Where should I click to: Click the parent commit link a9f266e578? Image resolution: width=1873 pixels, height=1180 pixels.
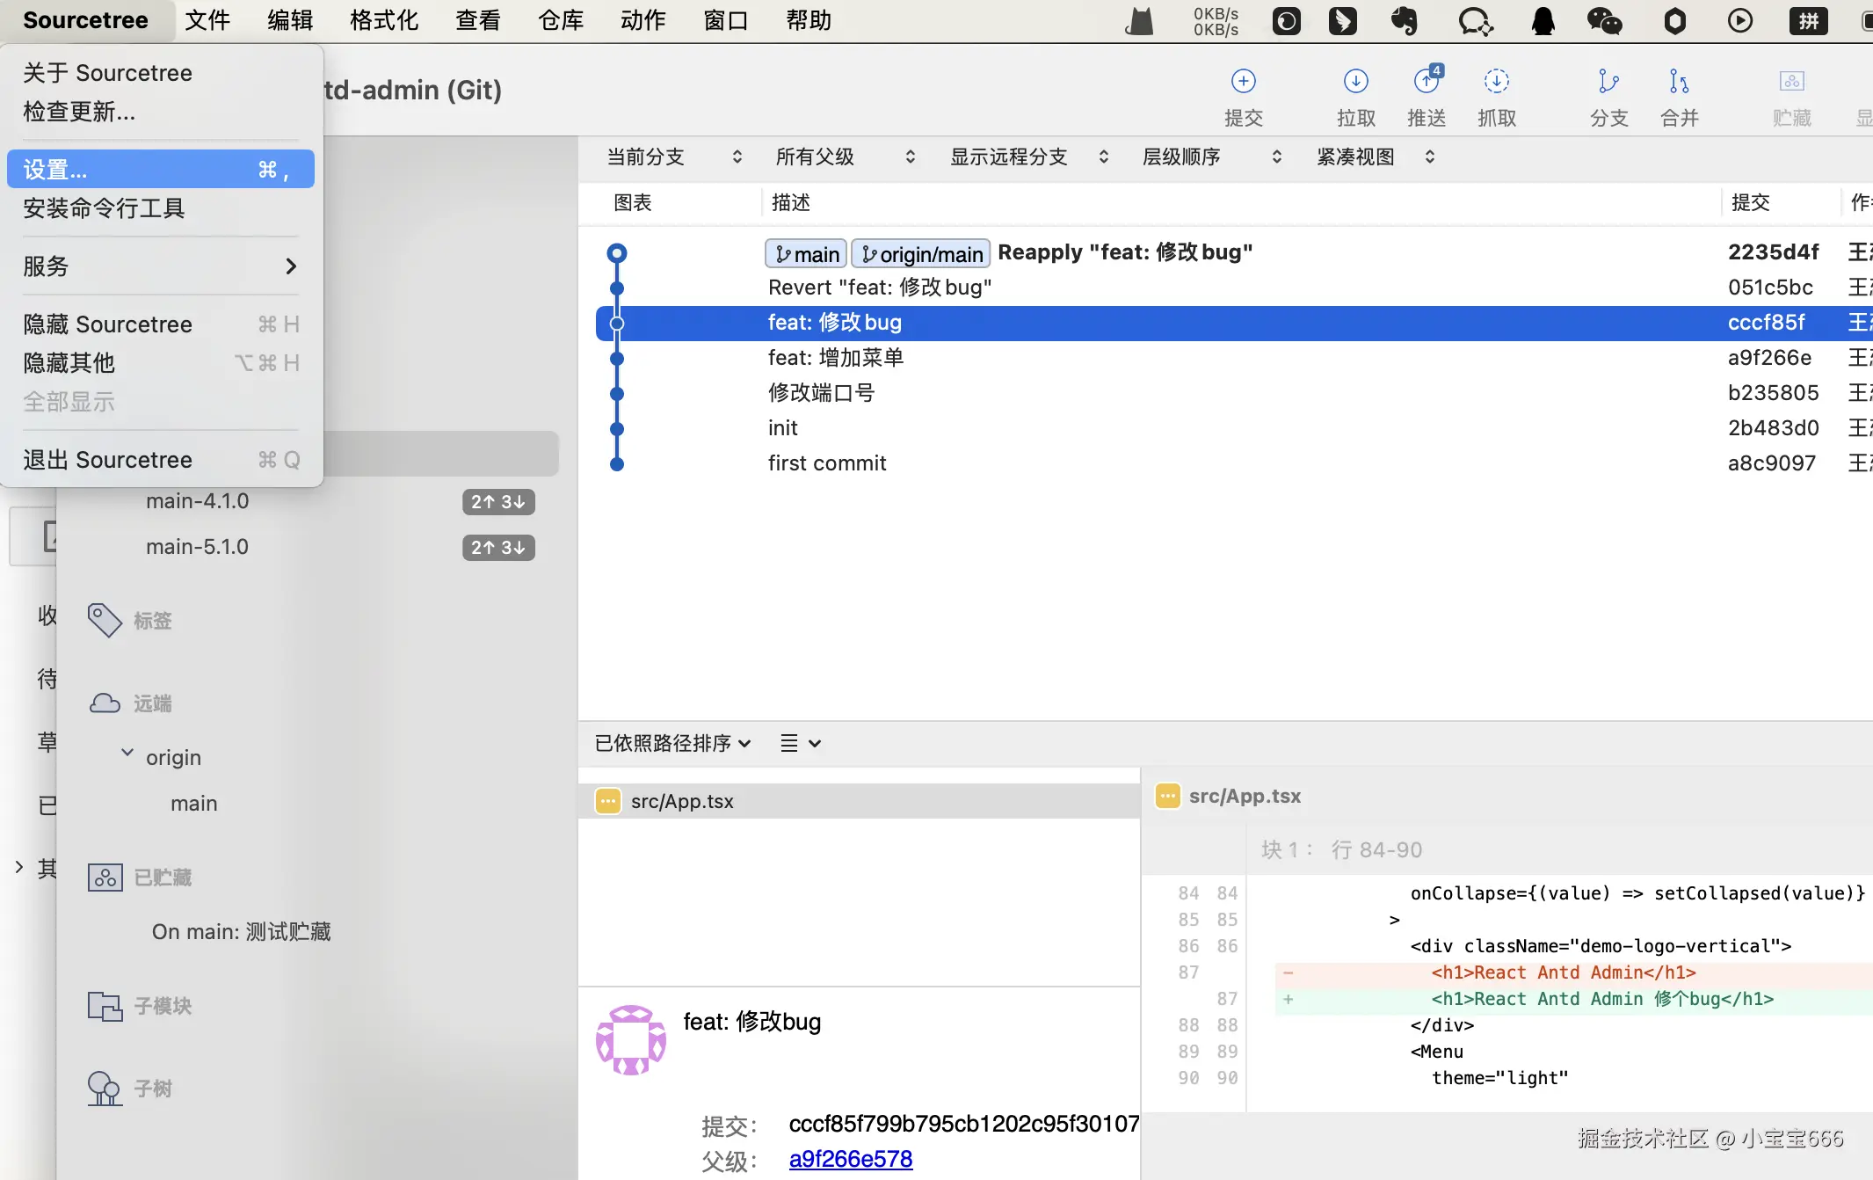[x=850, y=1159]
